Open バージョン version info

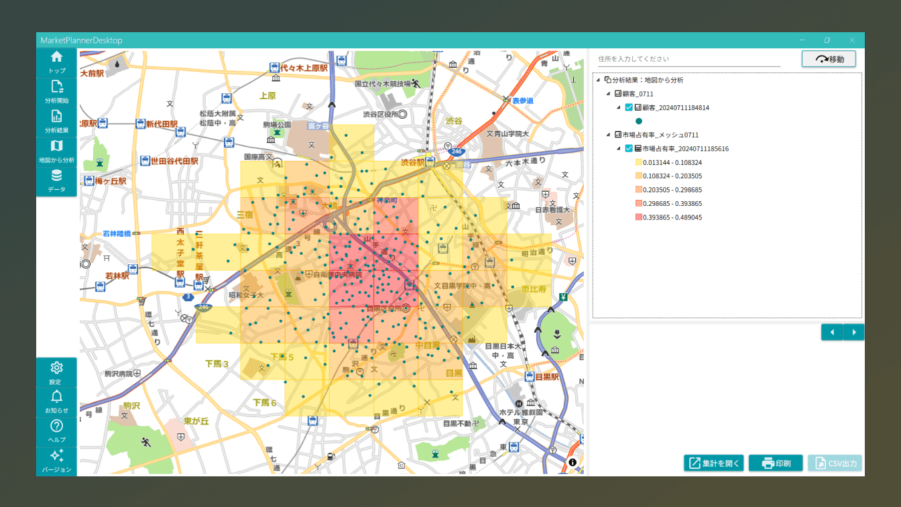tap(57, 461)
